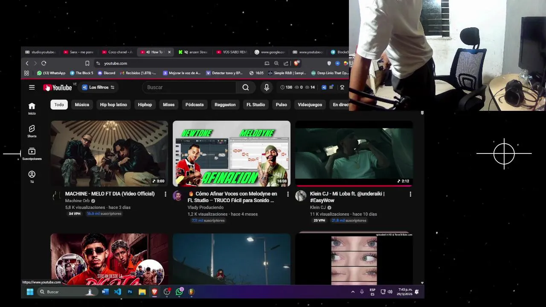Viewport: 546px width, 307px height.
Task: Select the Hiphop filter chip
Action: click(x=145, y=104)
